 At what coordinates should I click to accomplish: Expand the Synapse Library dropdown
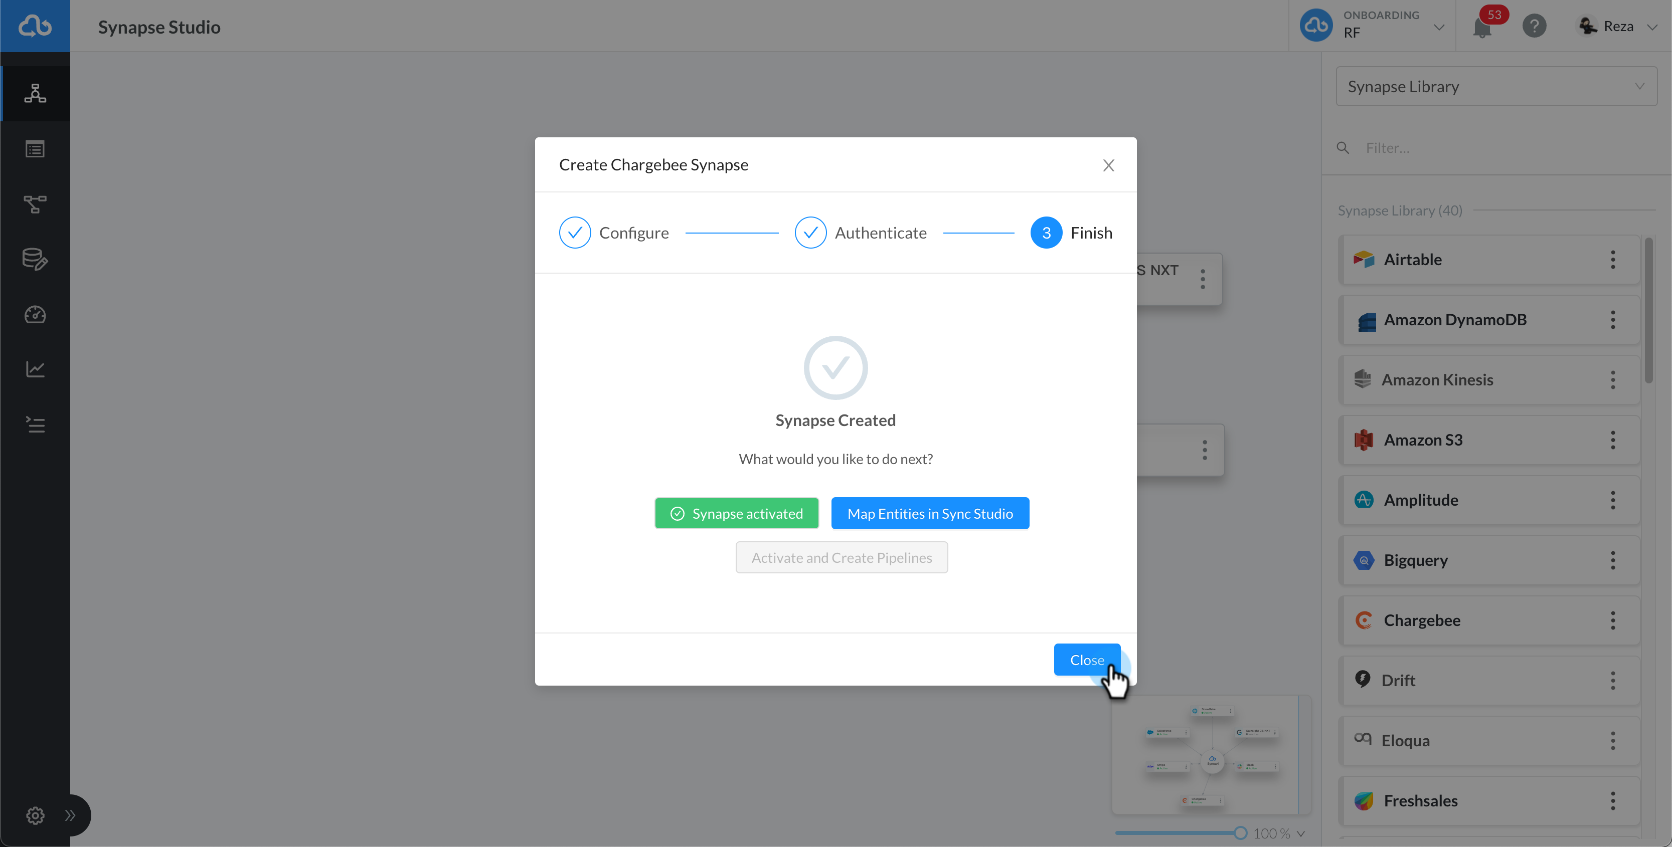click(x=1496, y=86)
